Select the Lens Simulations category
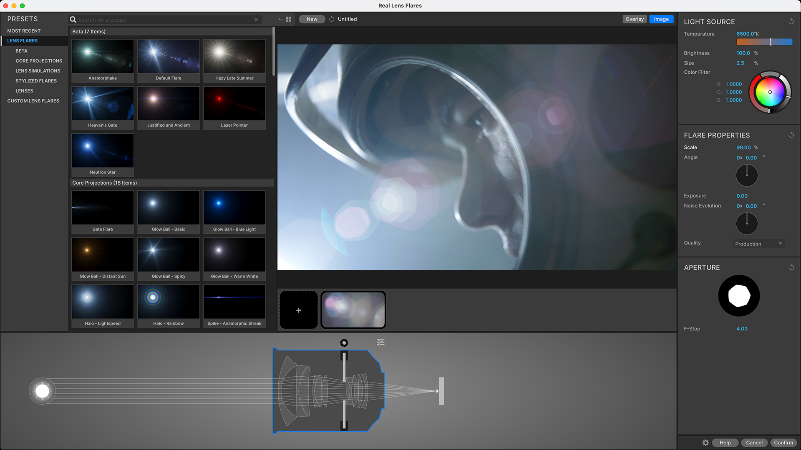Image resolution: width=801 pixels, height=450 pixels. click(x=38, y=71)
